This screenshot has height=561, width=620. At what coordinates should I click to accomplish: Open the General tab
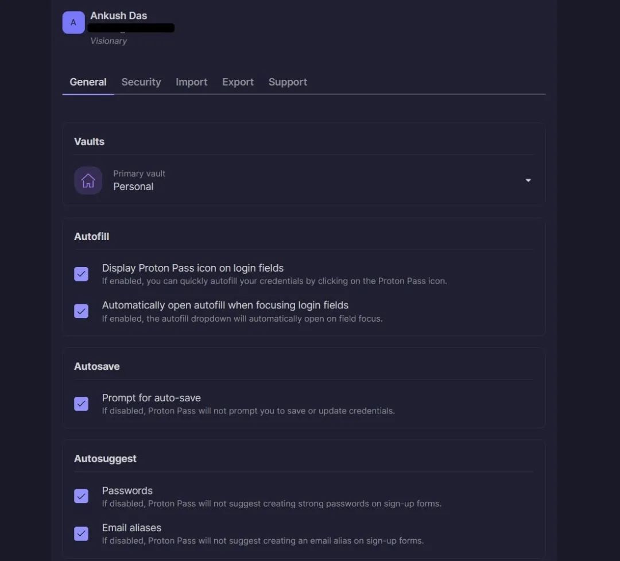tap(88, 82)
